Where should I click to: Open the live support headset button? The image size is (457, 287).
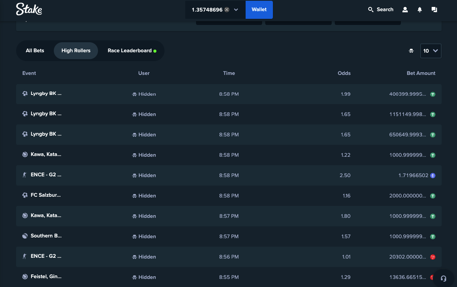[x=443, y=279]
